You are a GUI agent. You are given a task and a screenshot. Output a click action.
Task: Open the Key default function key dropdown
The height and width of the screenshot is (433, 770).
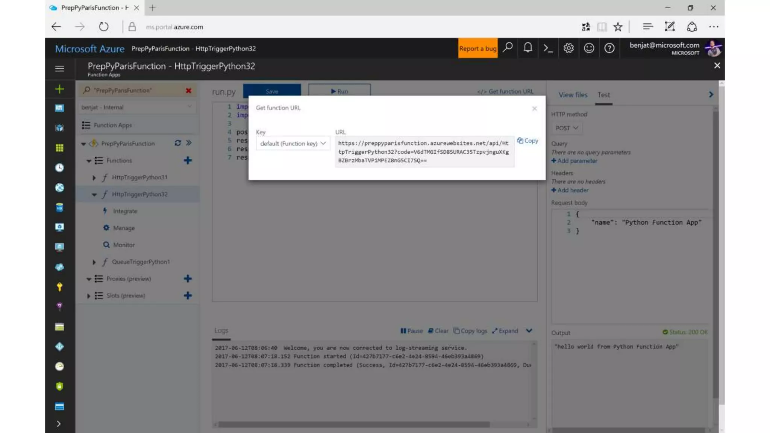coord(293,144)
